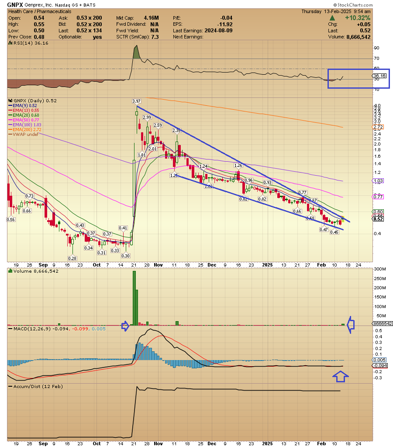Image resolution: width=393 pixels, height=447 pixels.
Task: Click the Optionable yes value
Action: [x=97, y=37]
